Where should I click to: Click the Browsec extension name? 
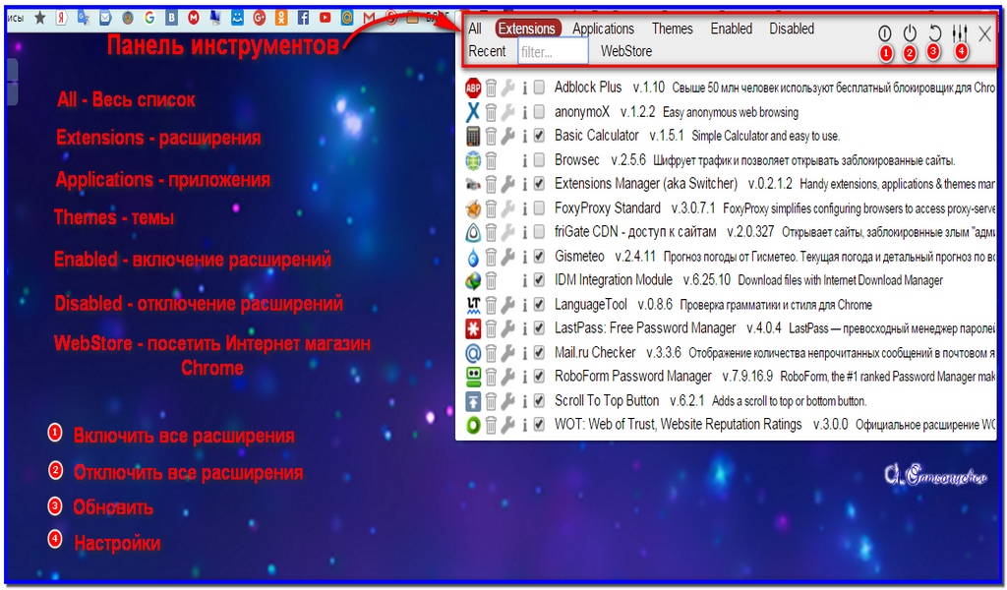pos(576,159)
